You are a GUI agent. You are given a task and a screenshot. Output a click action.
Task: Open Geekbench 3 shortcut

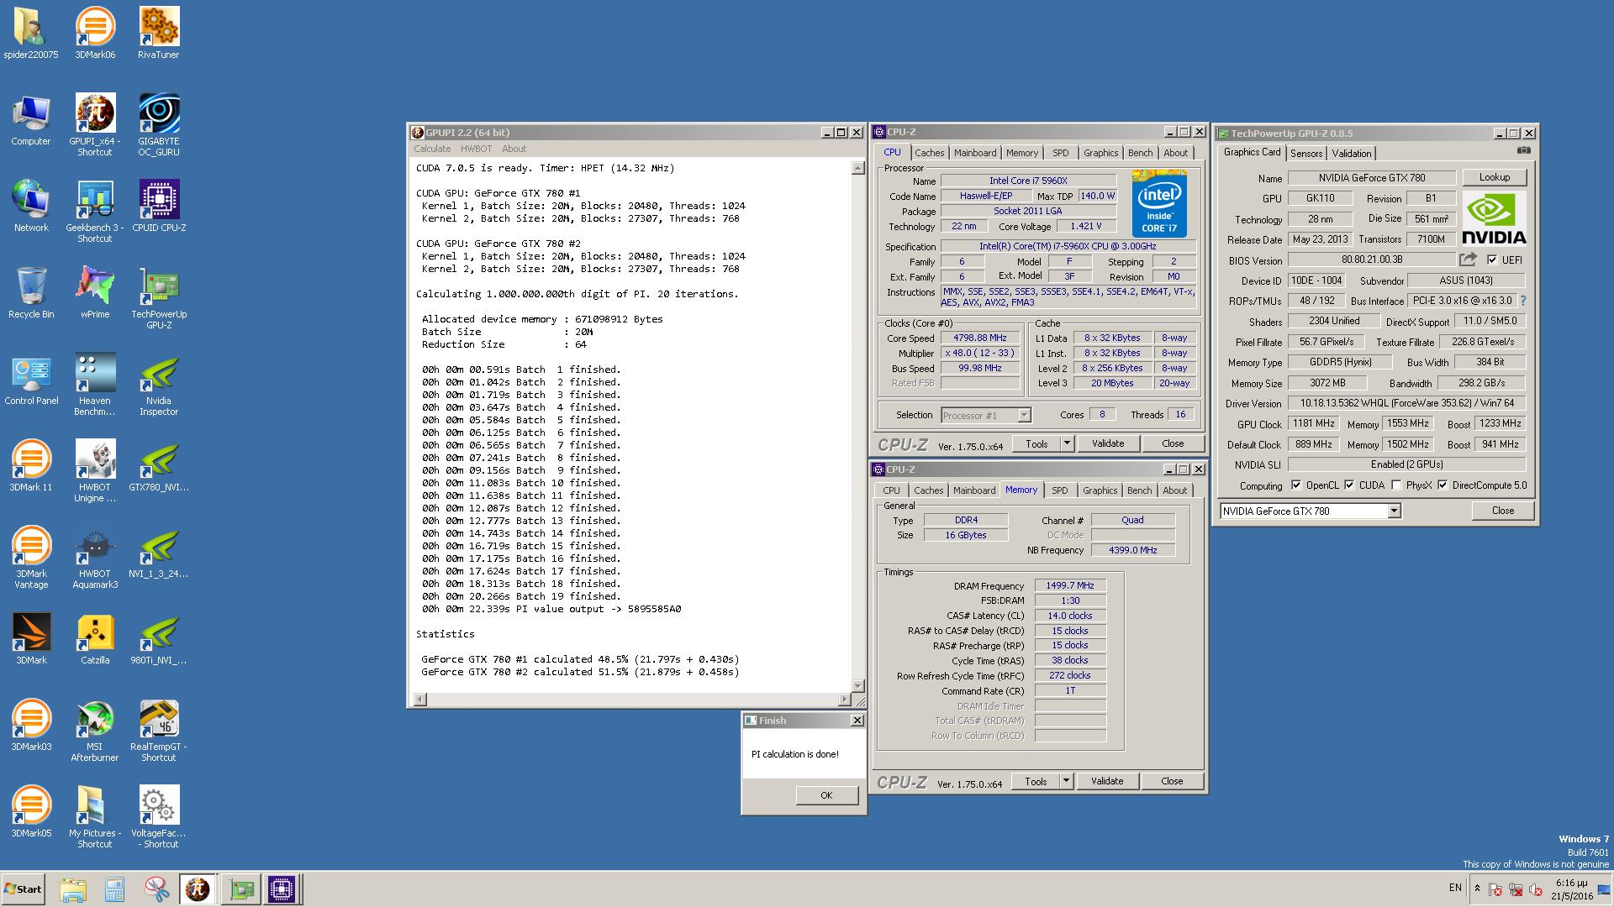(95, 212)
